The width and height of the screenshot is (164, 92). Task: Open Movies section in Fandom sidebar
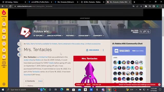4,38
